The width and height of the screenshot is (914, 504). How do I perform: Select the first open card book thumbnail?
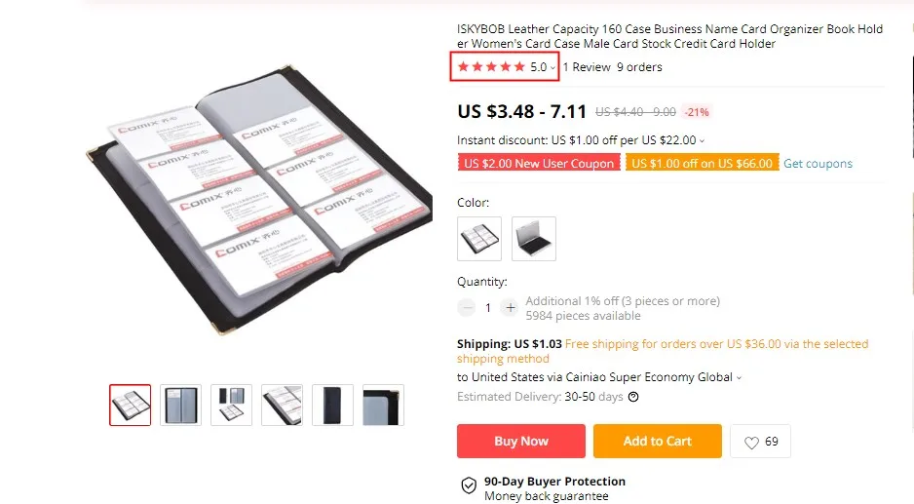click(130, 405)
